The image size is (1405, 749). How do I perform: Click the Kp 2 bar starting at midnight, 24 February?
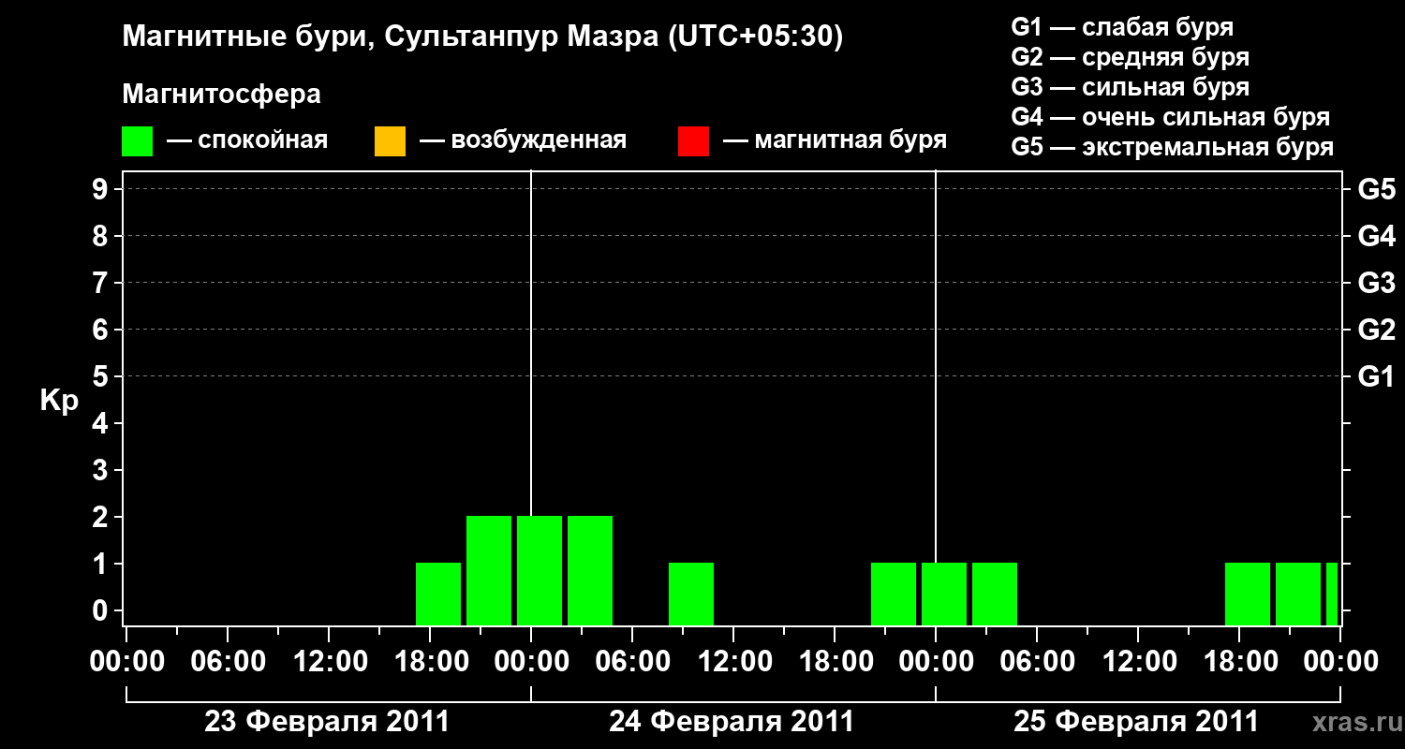[540, 570]
